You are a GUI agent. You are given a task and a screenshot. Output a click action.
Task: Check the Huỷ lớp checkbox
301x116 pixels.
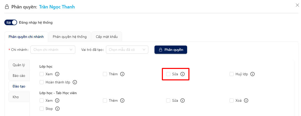tap(232, 74)
